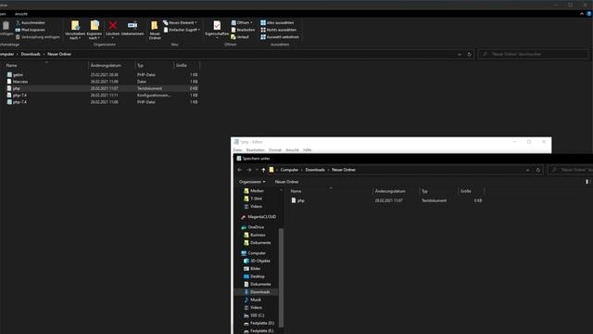This screenshot has width=593, height=334.
Task: Select Medien in the save dialog sidebar
Action: [x=257, y=191]
